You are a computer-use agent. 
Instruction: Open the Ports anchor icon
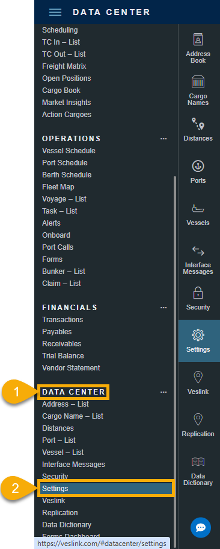pos(198,167)
